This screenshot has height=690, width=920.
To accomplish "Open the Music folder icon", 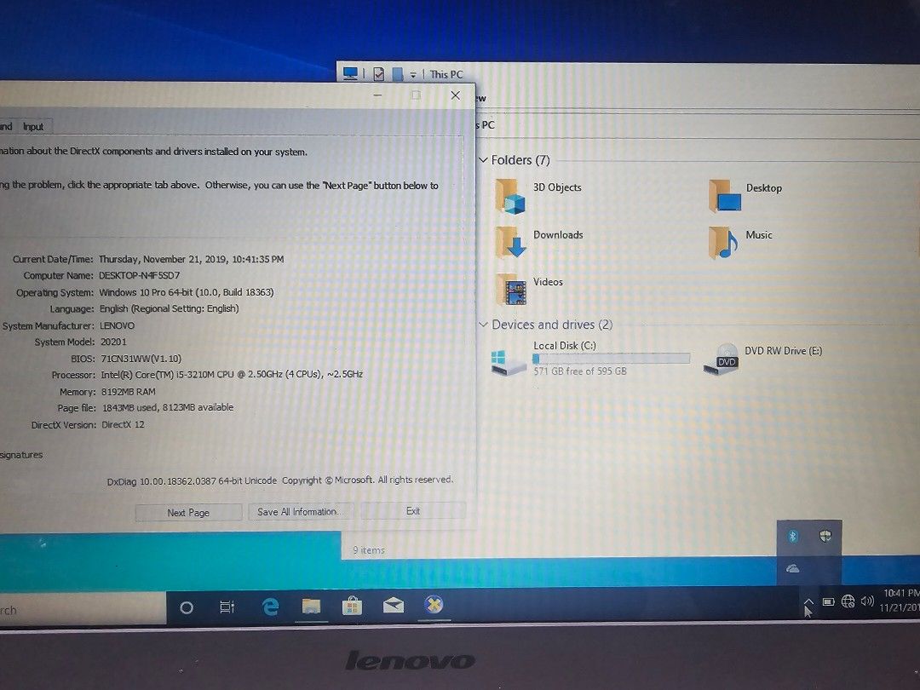I will [x=723, y=243].
